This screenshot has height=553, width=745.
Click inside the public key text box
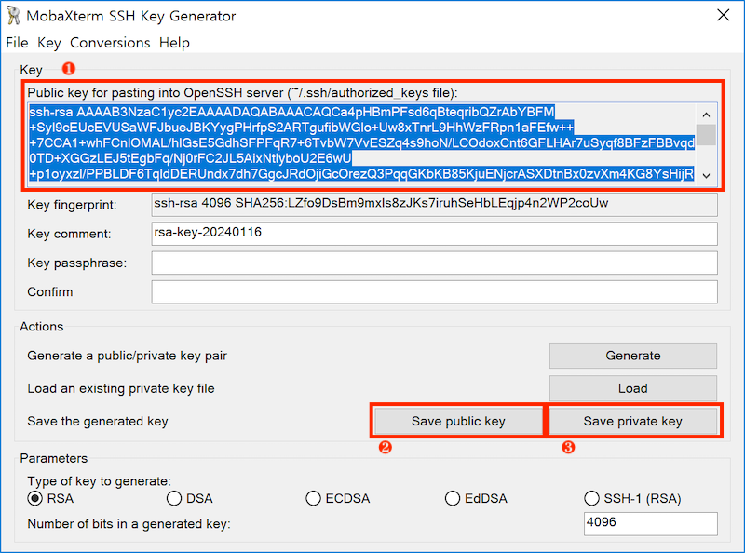pyautogui.click(x=361, y=143)
